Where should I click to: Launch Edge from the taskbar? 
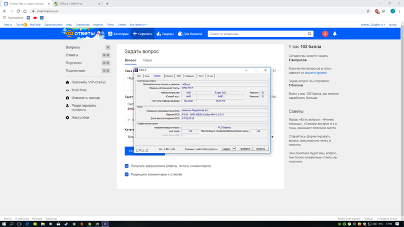(27, 224)
